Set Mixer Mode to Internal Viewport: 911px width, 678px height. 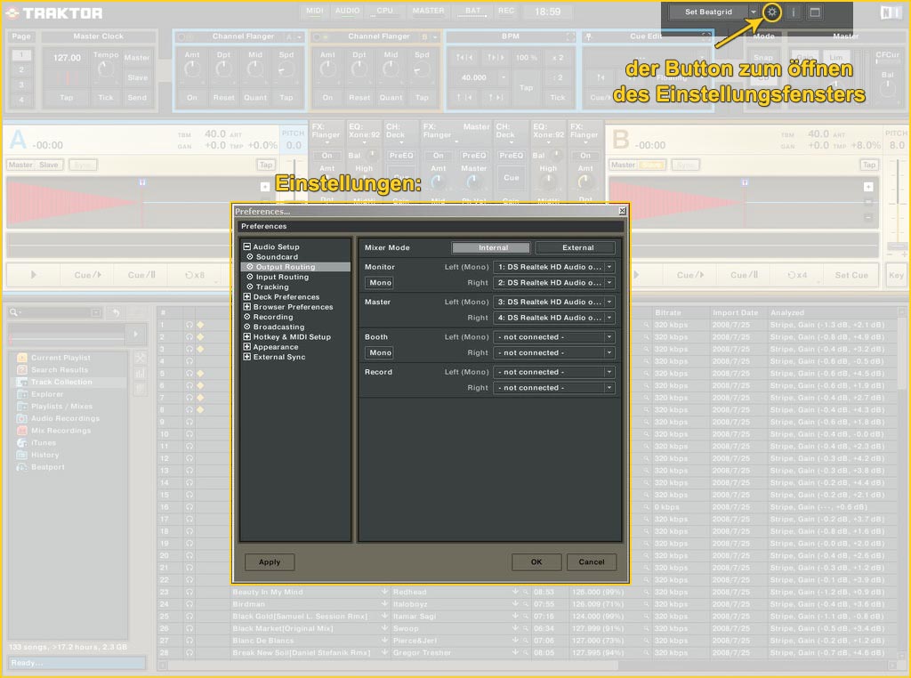491,247
